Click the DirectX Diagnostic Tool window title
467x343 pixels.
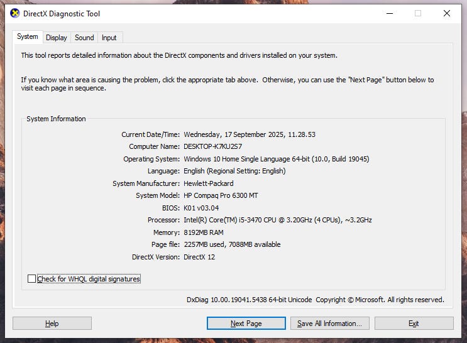(x=62, y=14)
